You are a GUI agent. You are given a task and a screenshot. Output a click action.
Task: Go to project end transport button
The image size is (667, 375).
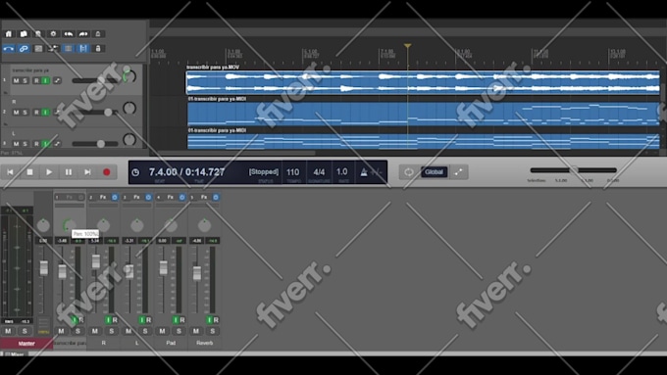click(87, 172)
